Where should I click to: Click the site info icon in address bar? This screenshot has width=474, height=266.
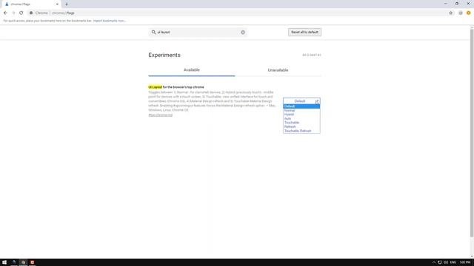(x=31, y=13)
